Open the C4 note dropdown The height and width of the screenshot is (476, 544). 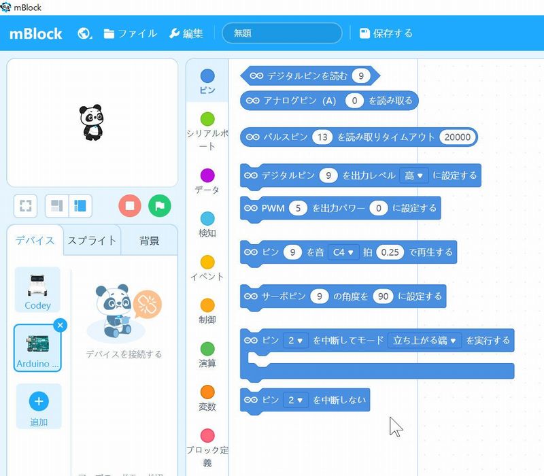pyautogui.click(x=343, y=252)
